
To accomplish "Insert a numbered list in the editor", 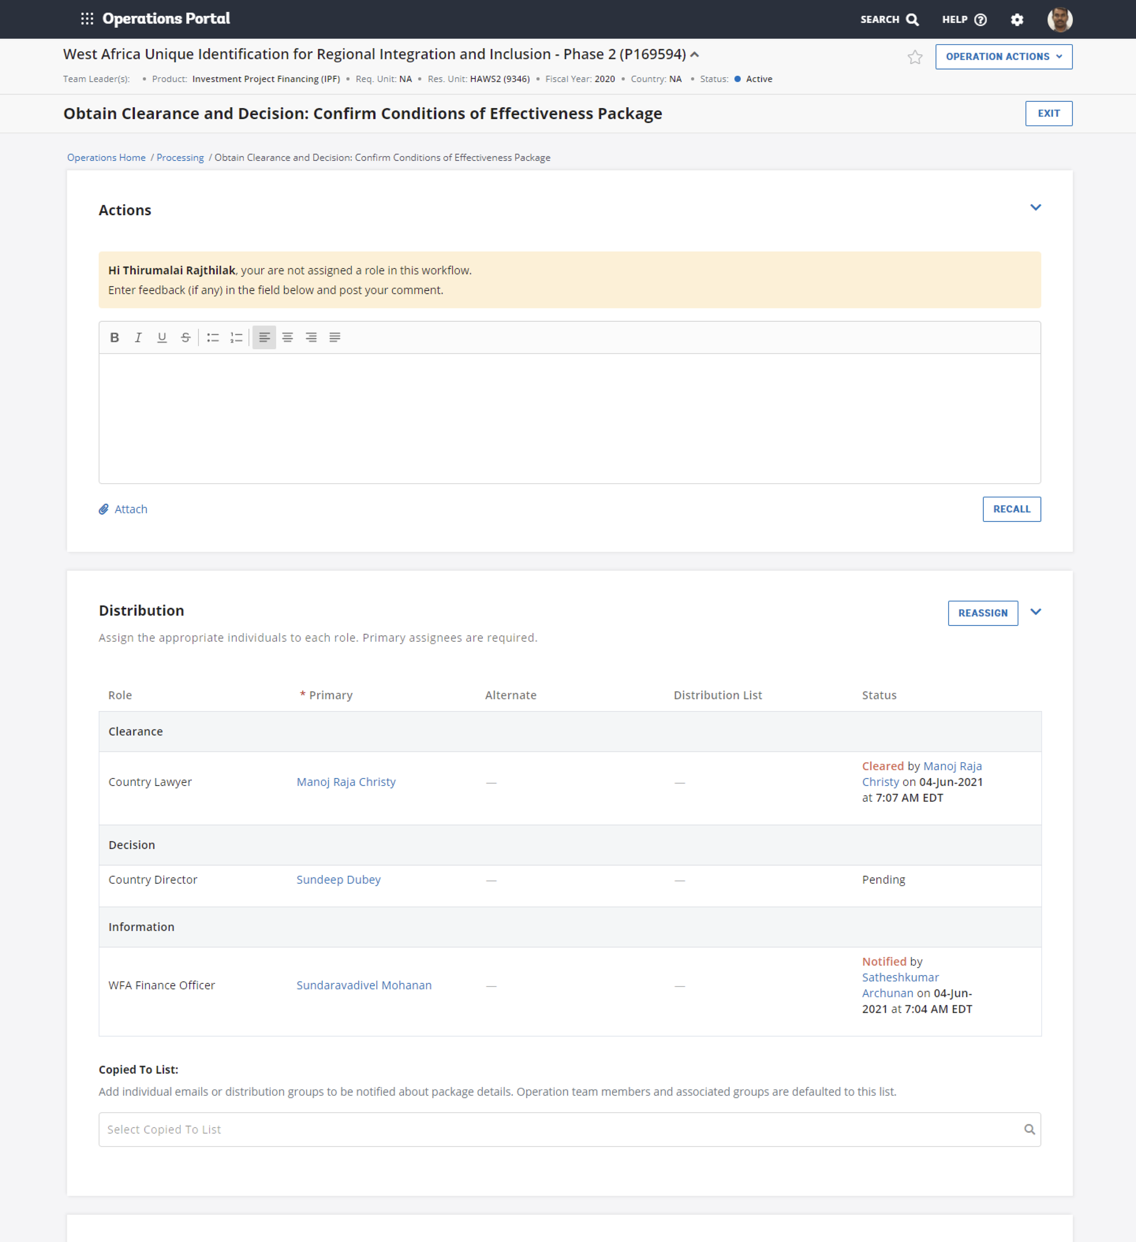I will (236, 337).
